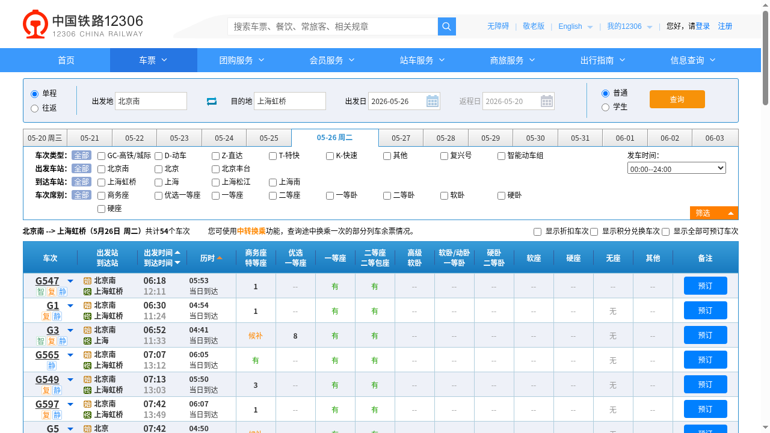Screen dimensions: 770x433
Task: Expand stops list arrow for G547
Action: point(70,281)
